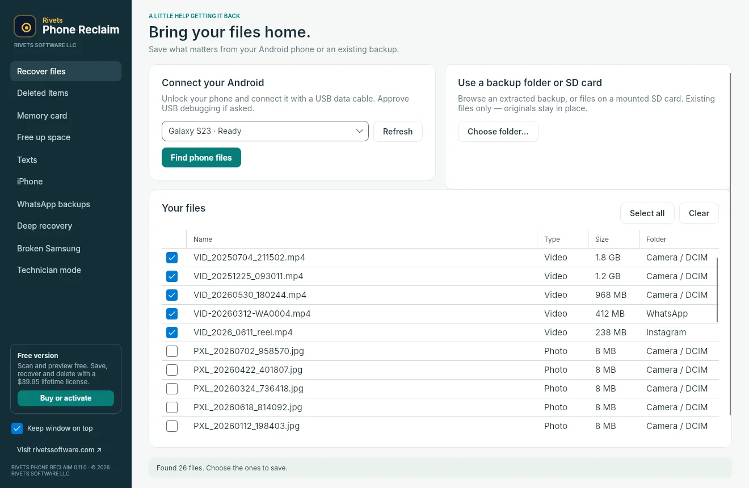Click Find phone files button

[x=201, y=158]
